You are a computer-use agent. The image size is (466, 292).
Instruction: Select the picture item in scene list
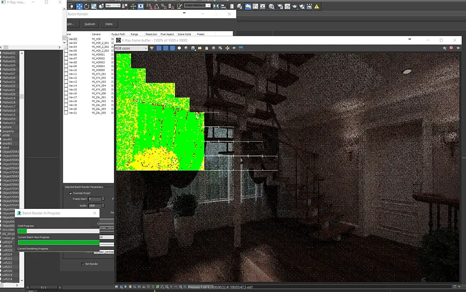[x=7, y=127]
